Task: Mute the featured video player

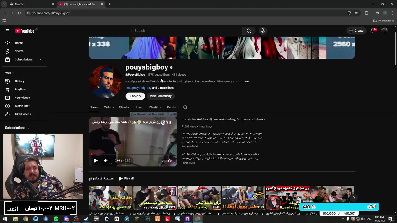Action: click(x=105, y=160)
